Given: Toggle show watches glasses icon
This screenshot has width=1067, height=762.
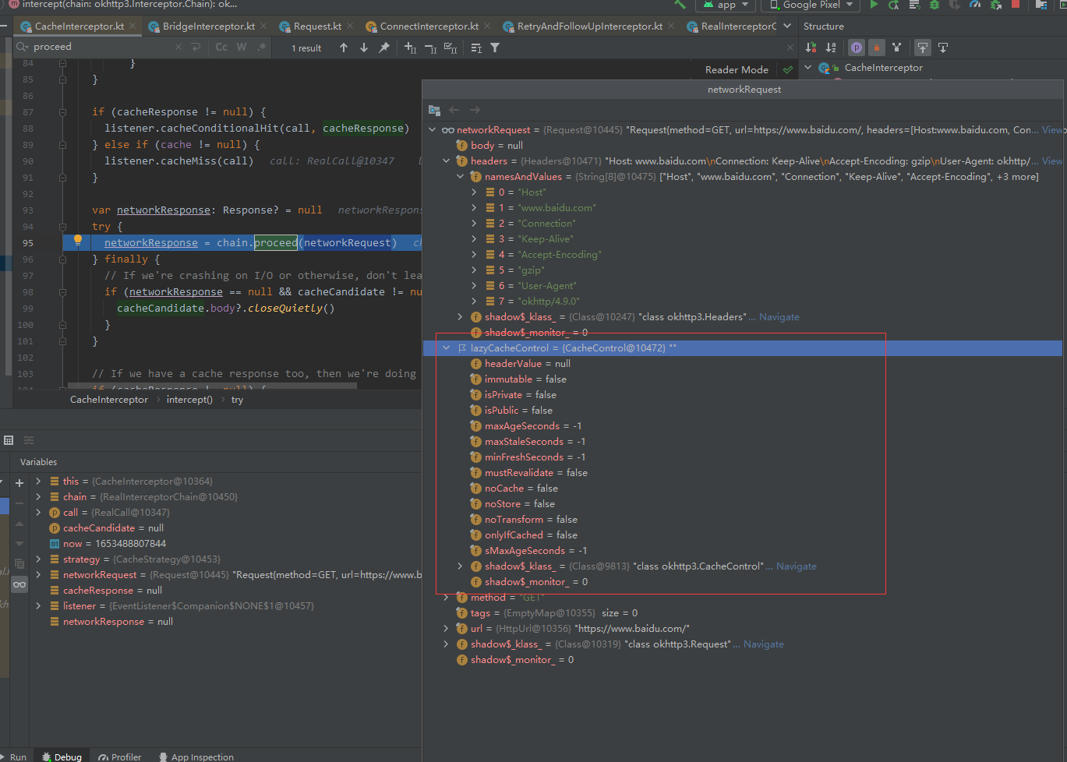Looking at the screenshot, I should click(x=19, y=584).
